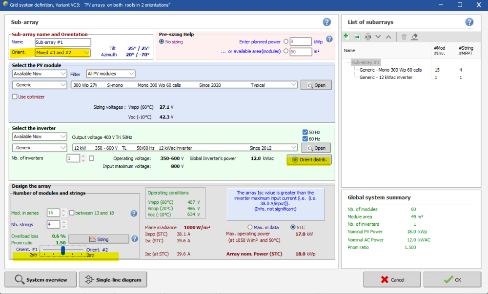Click the duplicate sub-array icon
Screen dimensions: 488x294
coord(357,37)
